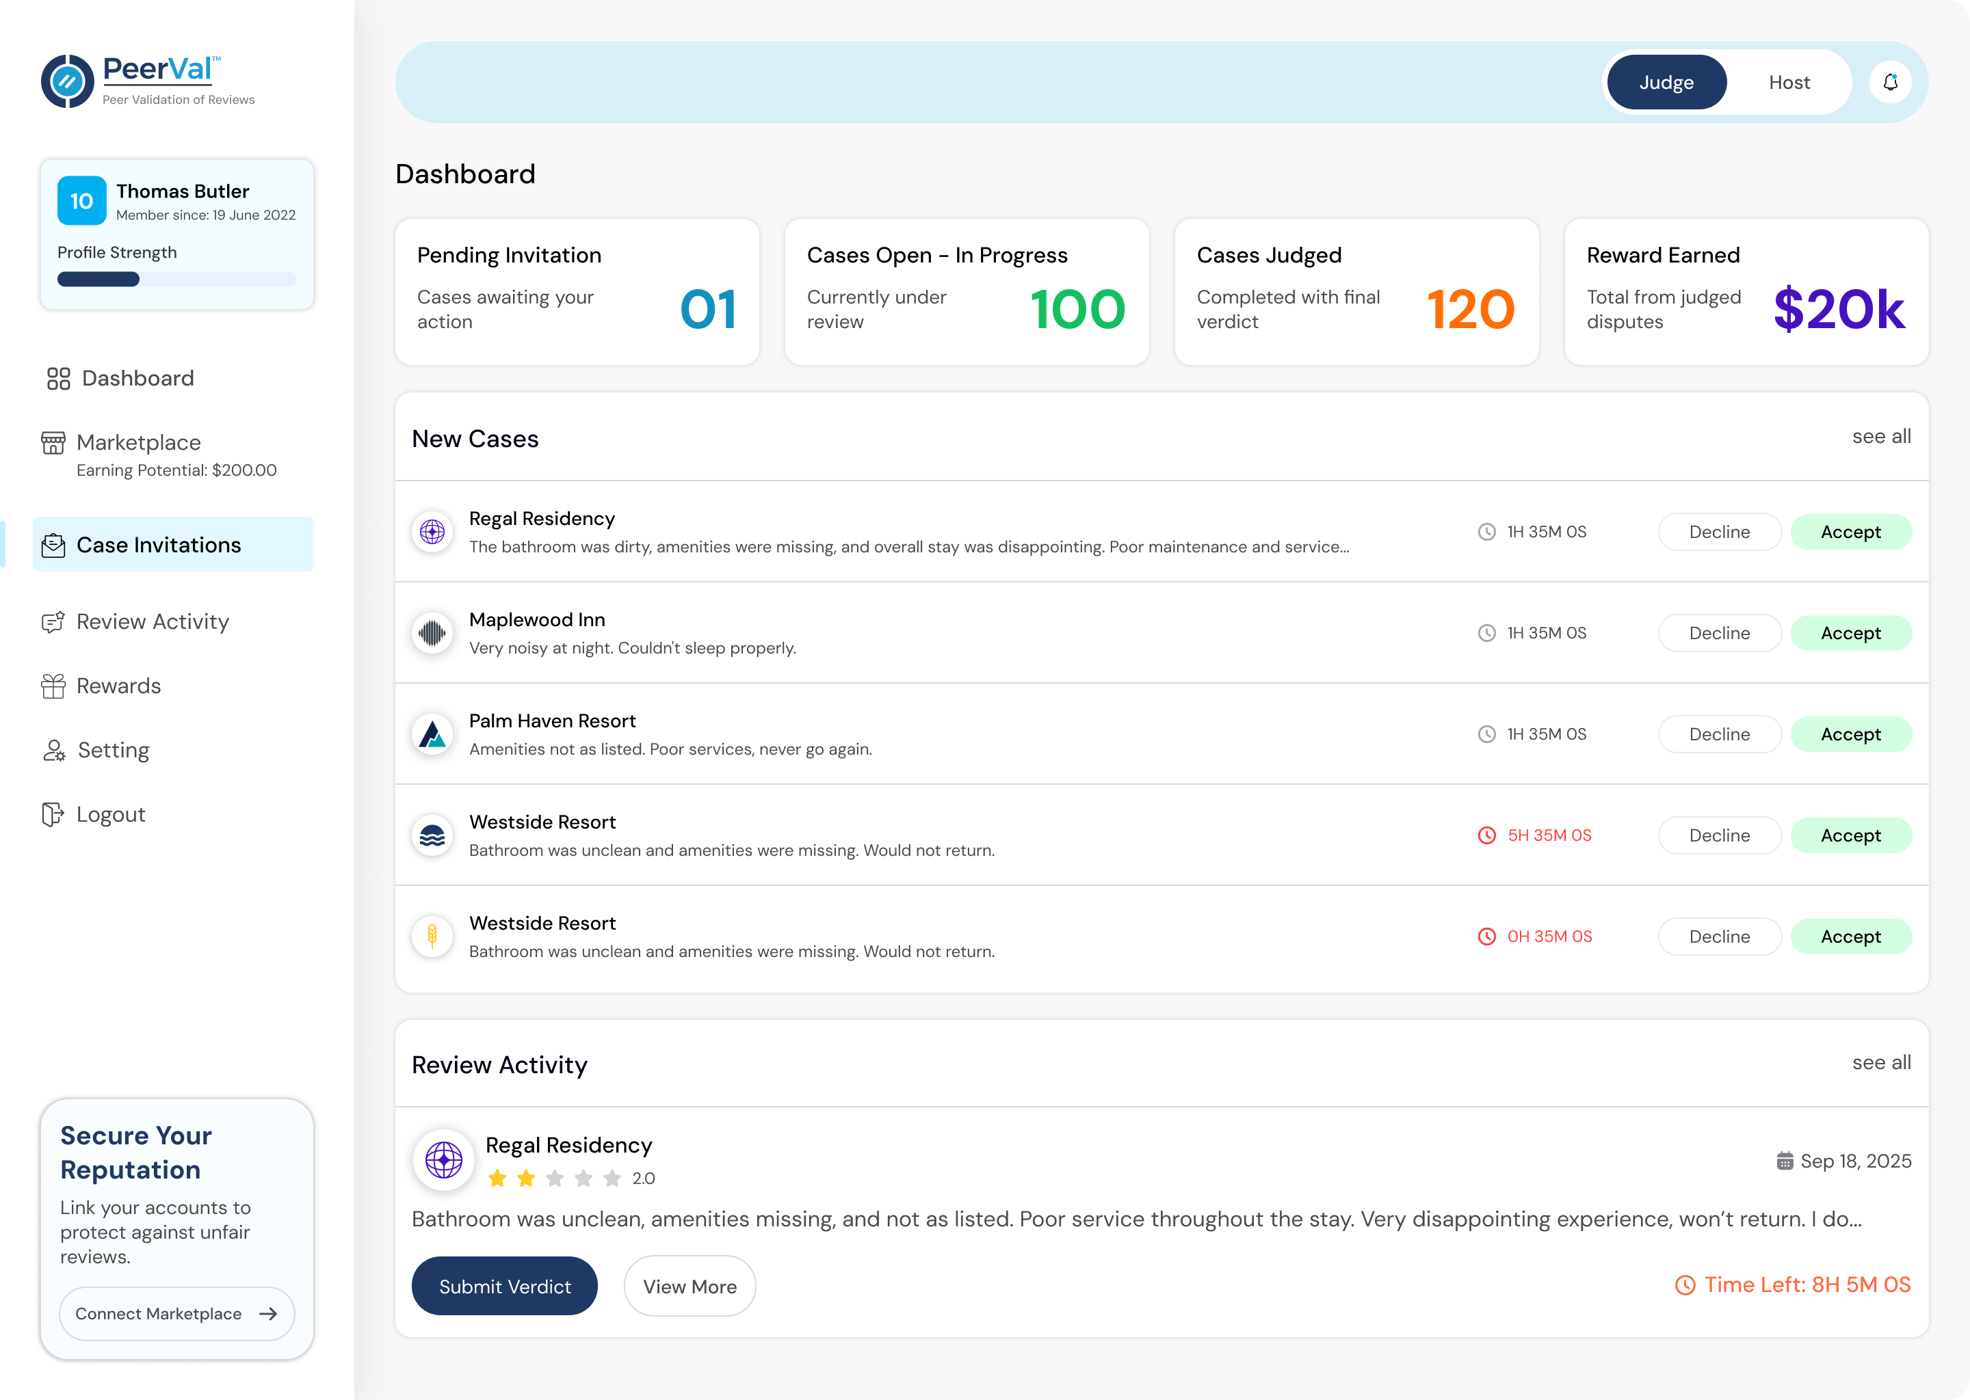This screenshot has height=1400, width=1970.
Task: Select the Marketplace icon in the sidebar
Action: [x=53, y=442]
